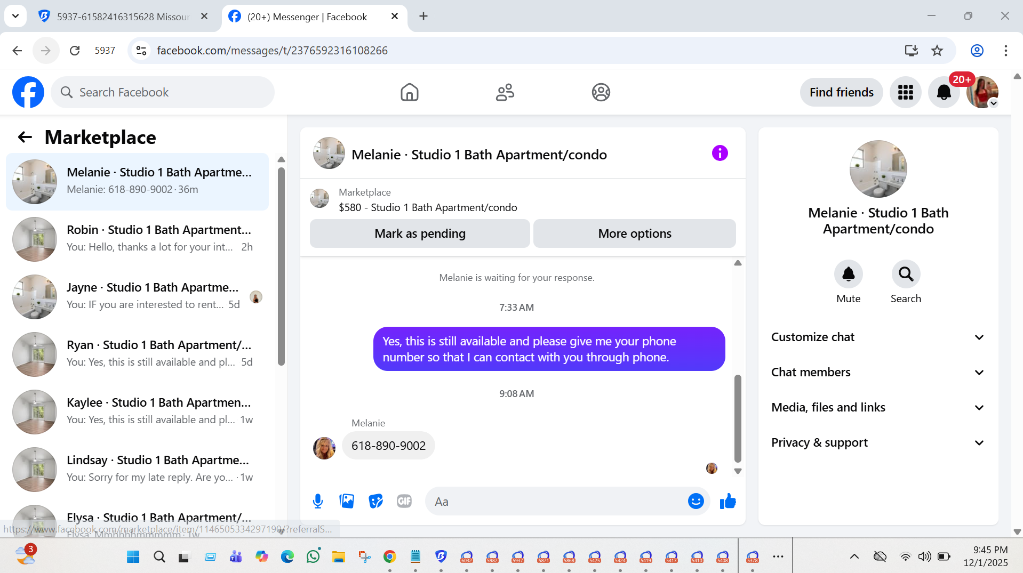The width and height of the screenshot is (1023, 573).
Task: Go back from Marketplace chats list
Action: [25, 138]
